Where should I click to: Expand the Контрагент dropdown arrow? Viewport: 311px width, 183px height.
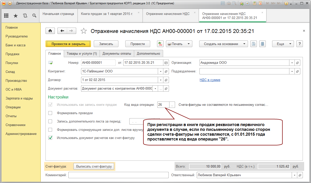[x=161, y=71]
